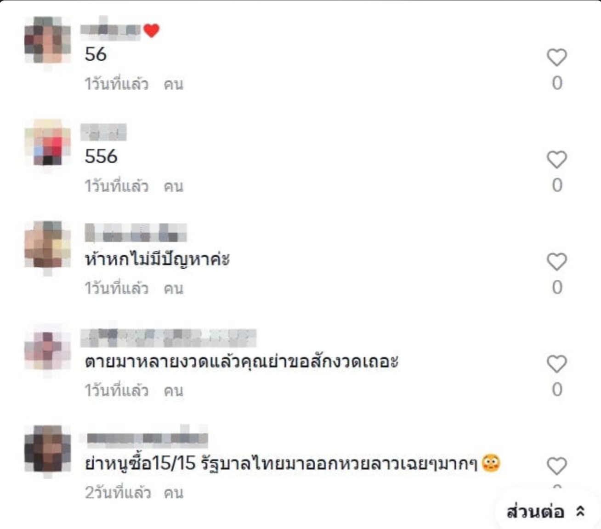Click คน link under the 2วันที่แล้ว comment

coord(174,493)
